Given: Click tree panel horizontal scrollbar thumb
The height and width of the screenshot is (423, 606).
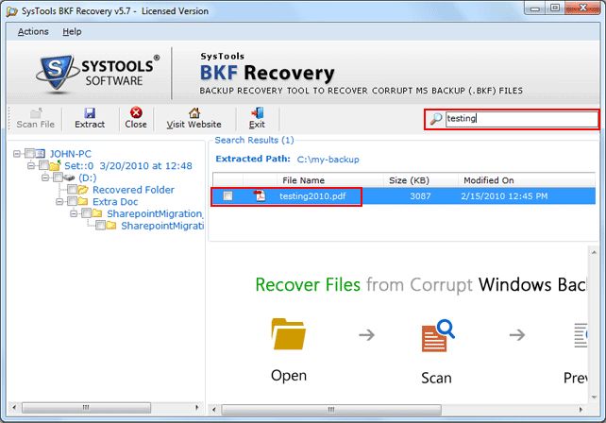Looking at the screenshot, I should pos(86,408).
